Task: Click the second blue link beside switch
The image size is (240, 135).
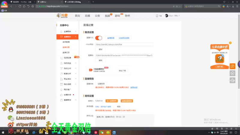Action: click(x=124, y=38)
